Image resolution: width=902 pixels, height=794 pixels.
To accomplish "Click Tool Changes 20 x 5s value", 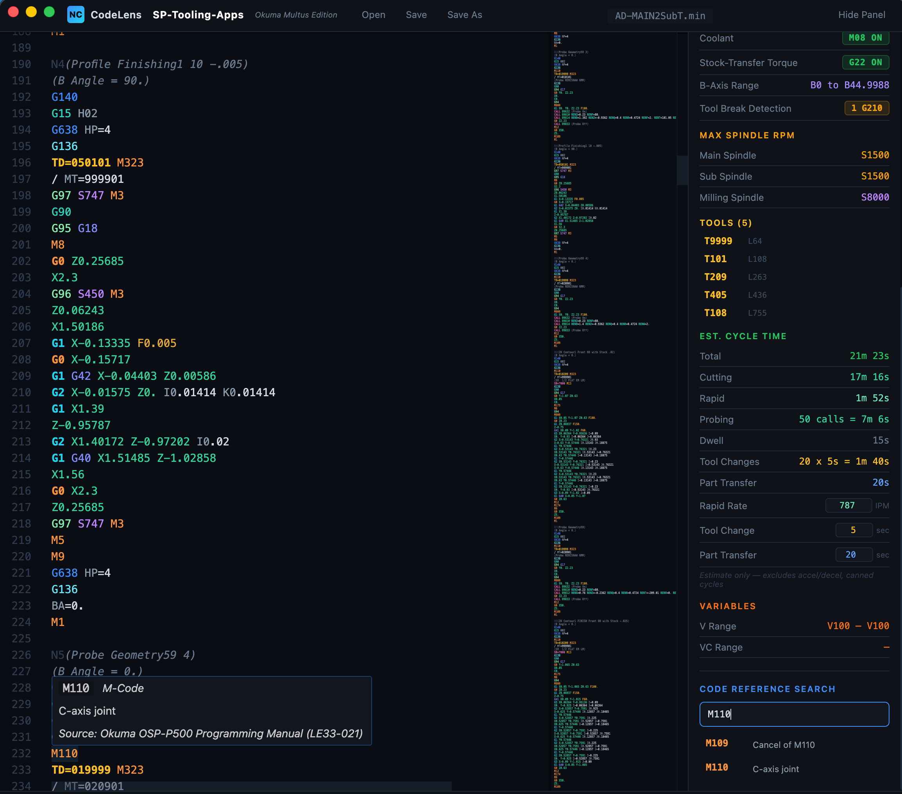I will 843,461.
